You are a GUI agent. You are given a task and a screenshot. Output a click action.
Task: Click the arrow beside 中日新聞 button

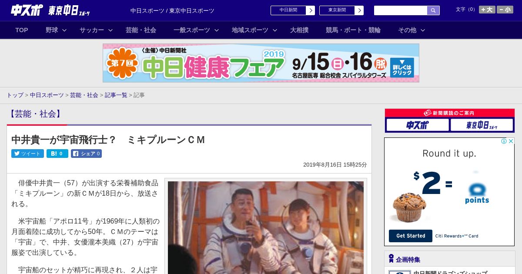point(310,10)
